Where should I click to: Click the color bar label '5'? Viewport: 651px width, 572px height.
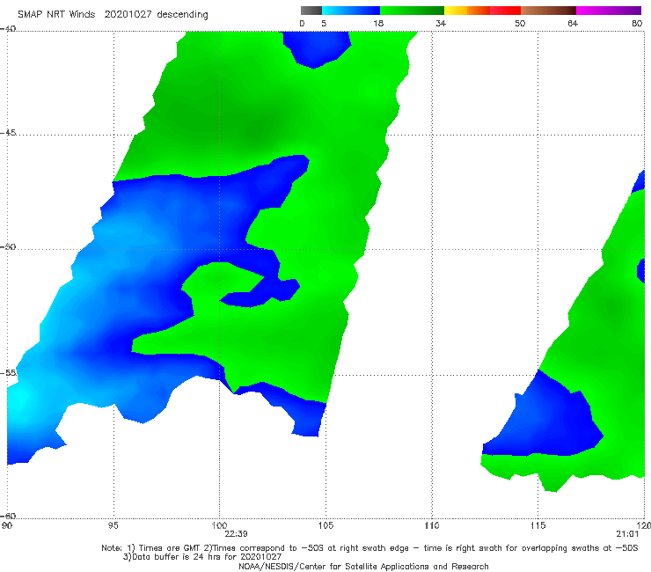click(x=324, y=24)
